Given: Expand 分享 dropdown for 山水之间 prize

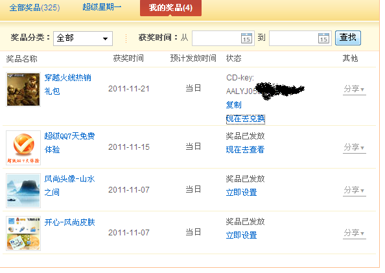Looking at the screenshot, I should [354, 190].
